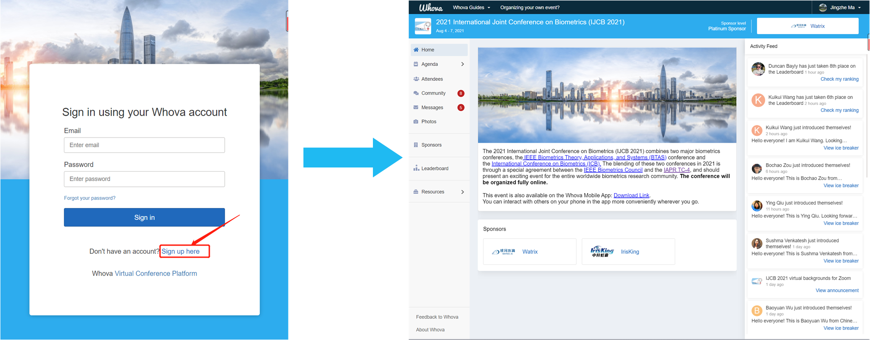Click the Watrix name in Sponsors section
This screenshot has width=870, height=340.
[530, 252]
